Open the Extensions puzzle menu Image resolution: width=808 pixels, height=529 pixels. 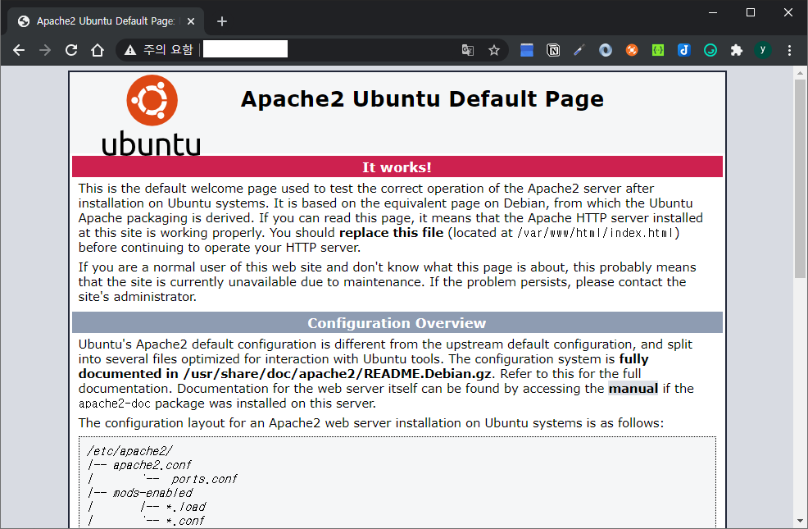[x=737, y=50]
